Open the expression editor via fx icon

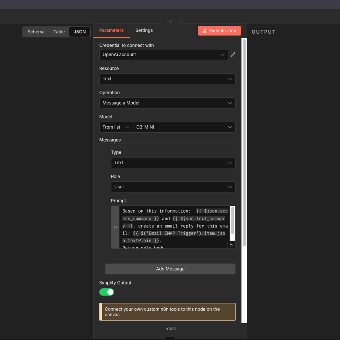tap(115, 227)
